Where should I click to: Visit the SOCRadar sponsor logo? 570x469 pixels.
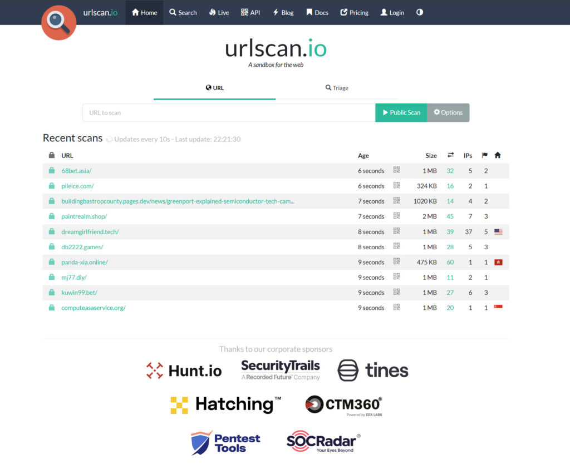tap(323, 441)
